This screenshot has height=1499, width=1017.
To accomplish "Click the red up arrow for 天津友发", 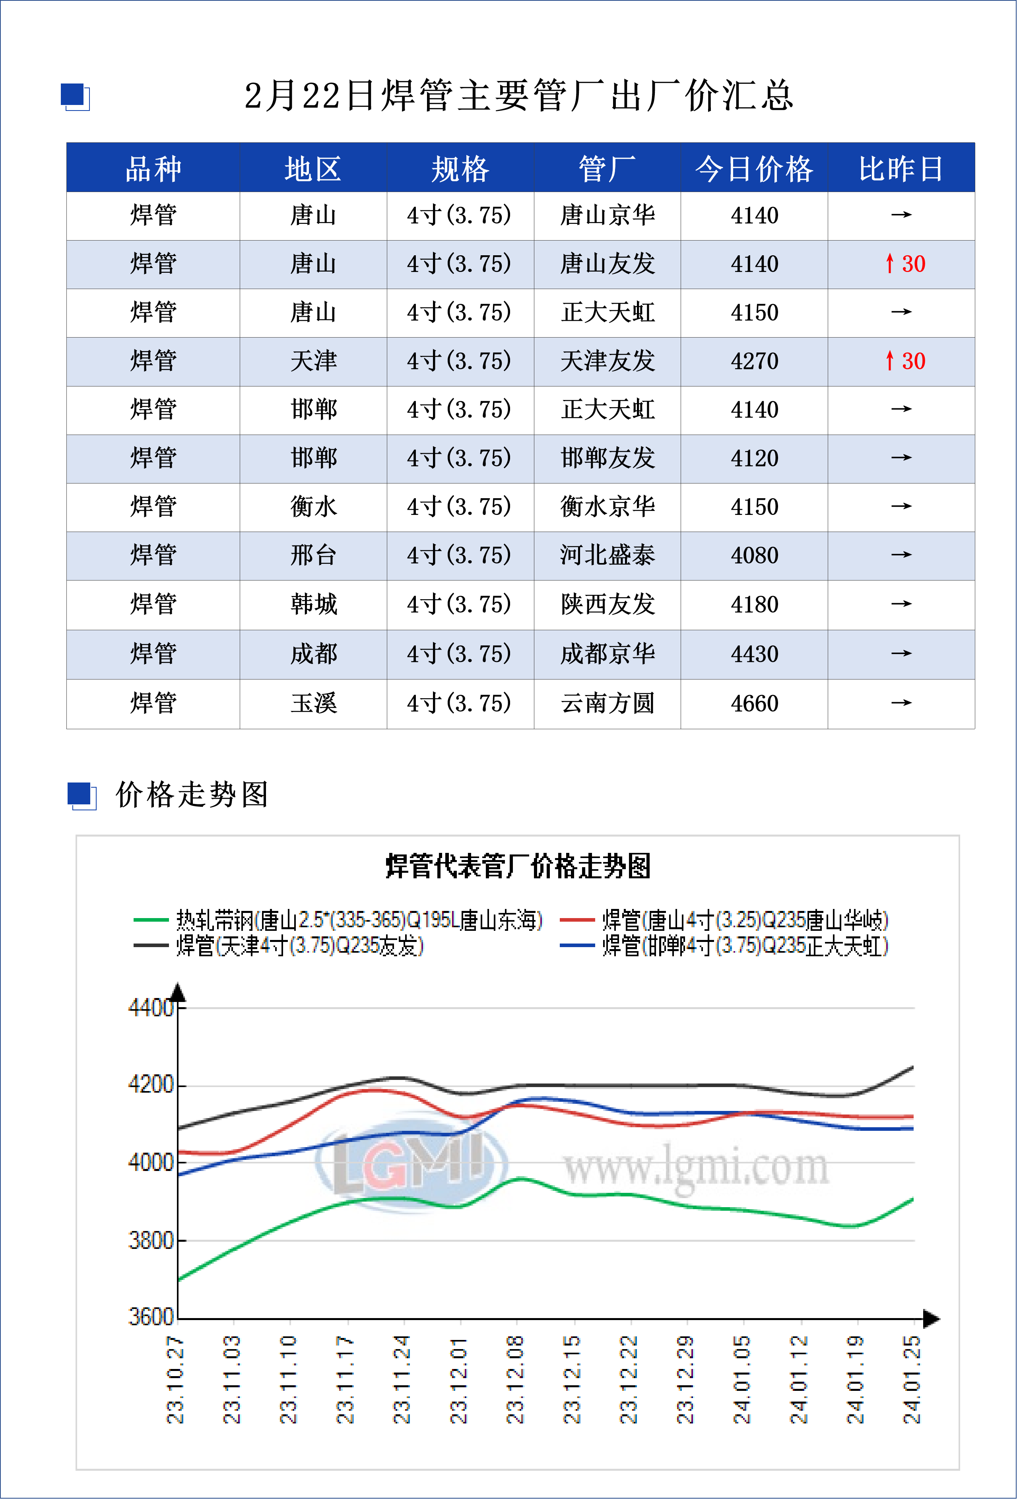I will click(890, 361).
